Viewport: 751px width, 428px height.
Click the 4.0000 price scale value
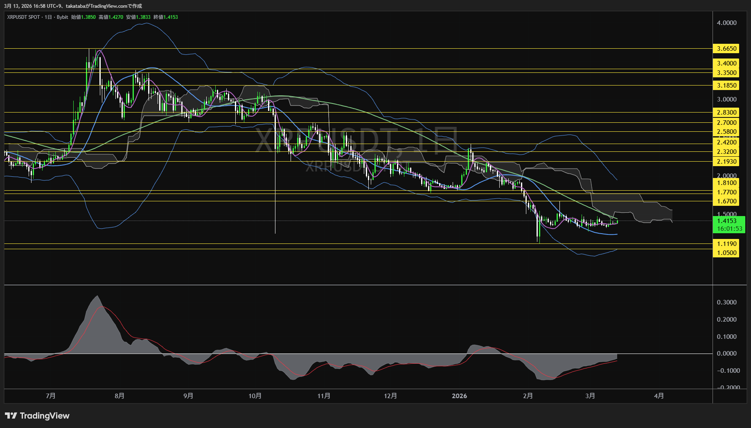[x=726, y=23]
